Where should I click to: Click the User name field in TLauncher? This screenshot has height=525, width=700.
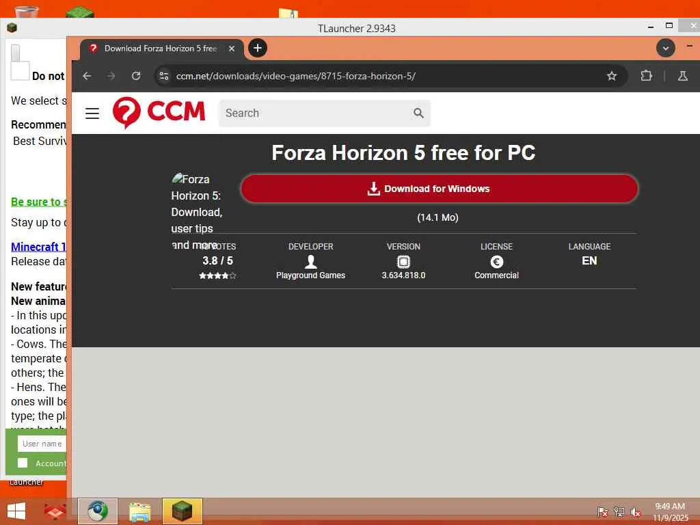click(42, 444)
